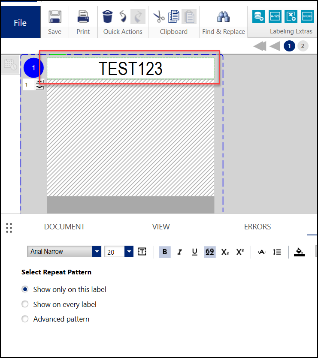Click the trash can delete icon

107,16
